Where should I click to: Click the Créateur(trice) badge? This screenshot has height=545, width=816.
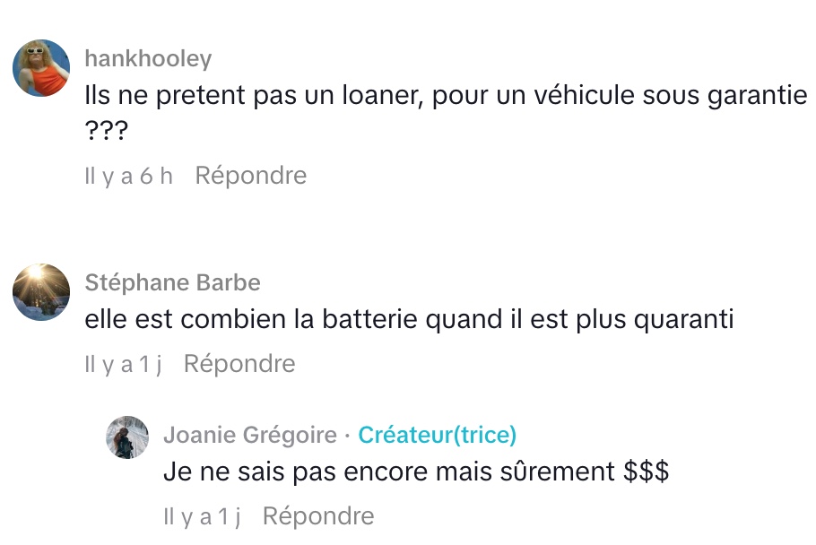(x=437, y=436)
